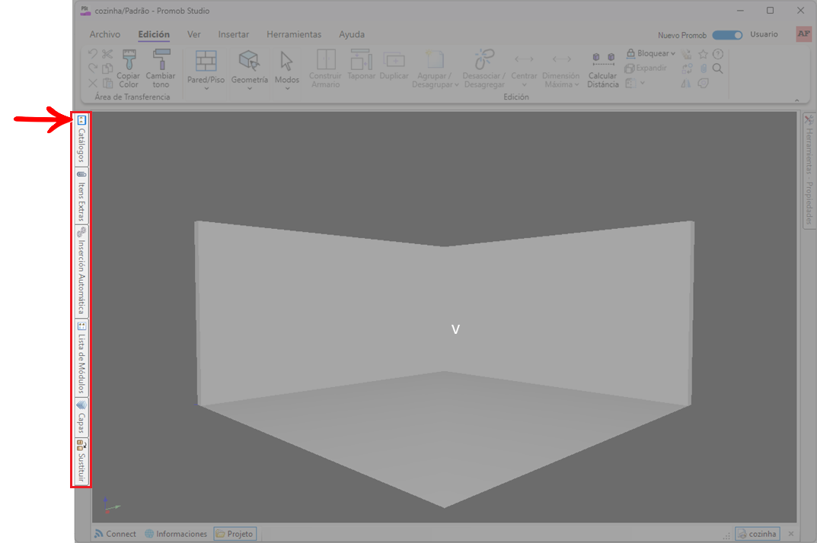Screen dimensions: 817x543
Task: Click the Expandir tool
Action: coord(646,68)
